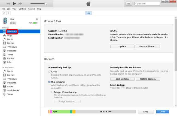177x116 pixels.
Task: Open the list view icon next to search
Action: 129,4
